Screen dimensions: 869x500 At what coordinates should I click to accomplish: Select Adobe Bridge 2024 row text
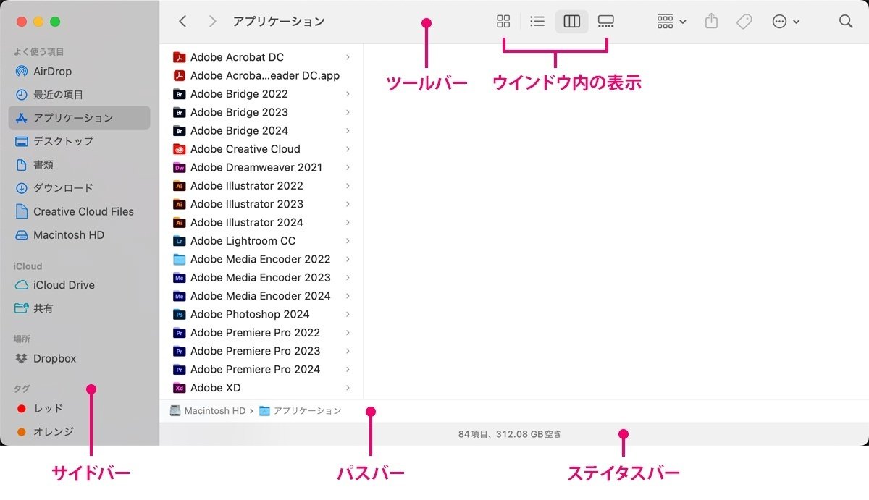(239, 131)
